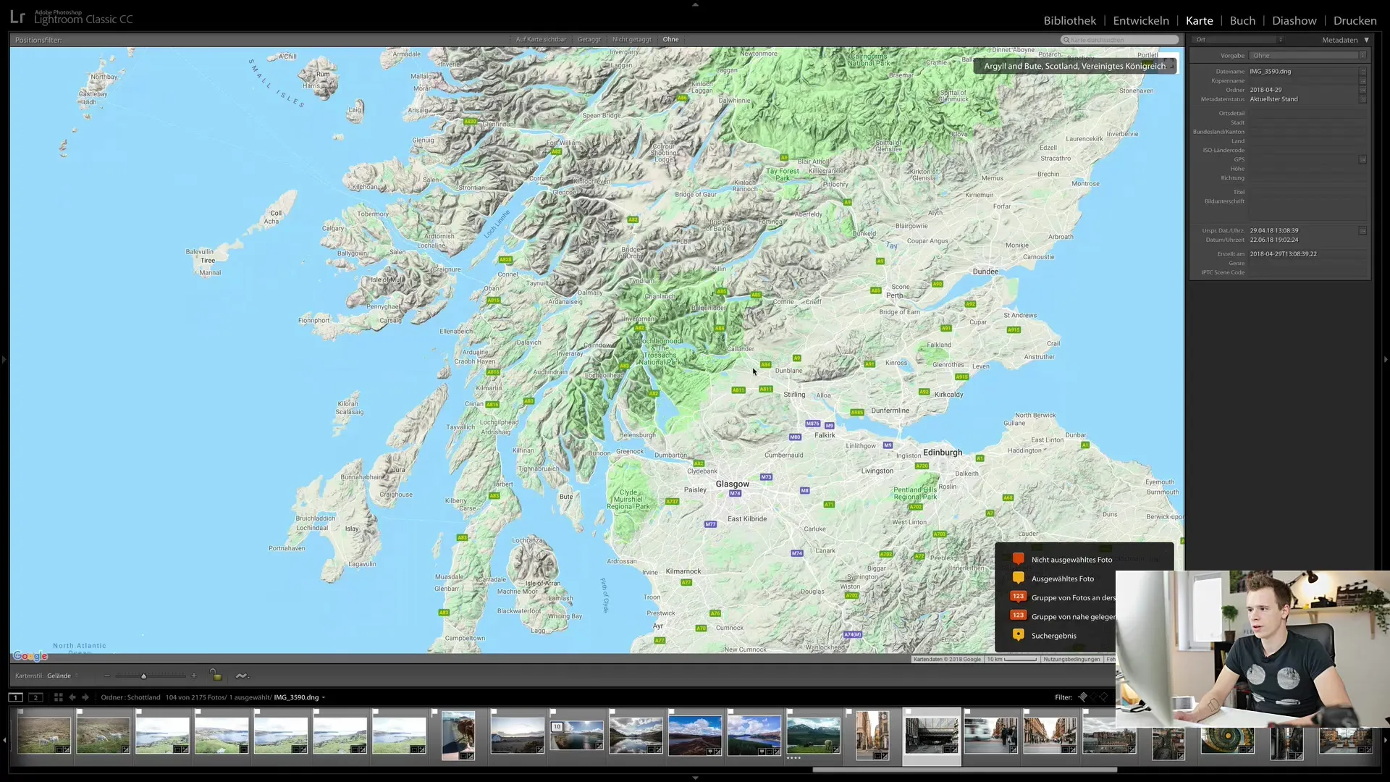The image size is (1390, 782).
Task: Click the 'Gruppe von Fotos an ders' legend badge
Action: tap(1018, 597)
